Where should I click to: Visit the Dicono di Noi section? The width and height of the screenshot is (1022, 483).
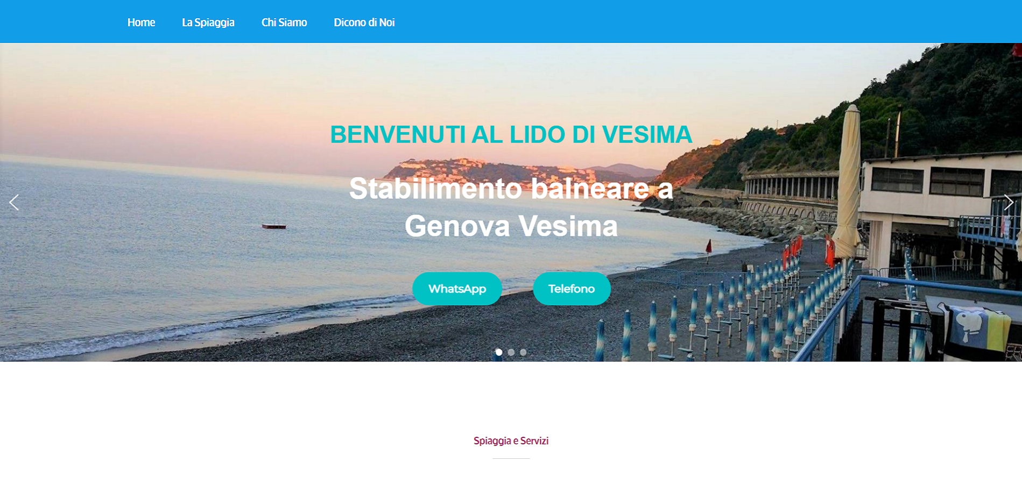[x=364, y=23]
